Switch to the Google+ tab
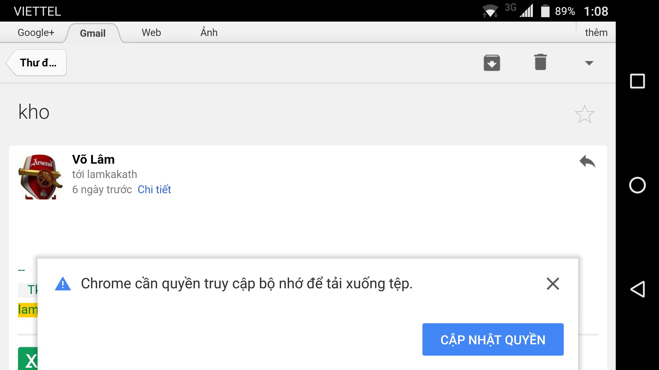 [36, 33]
